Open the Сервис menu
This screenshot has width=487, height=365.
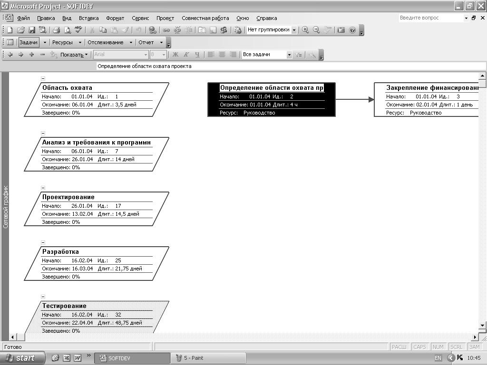point(140,18)
